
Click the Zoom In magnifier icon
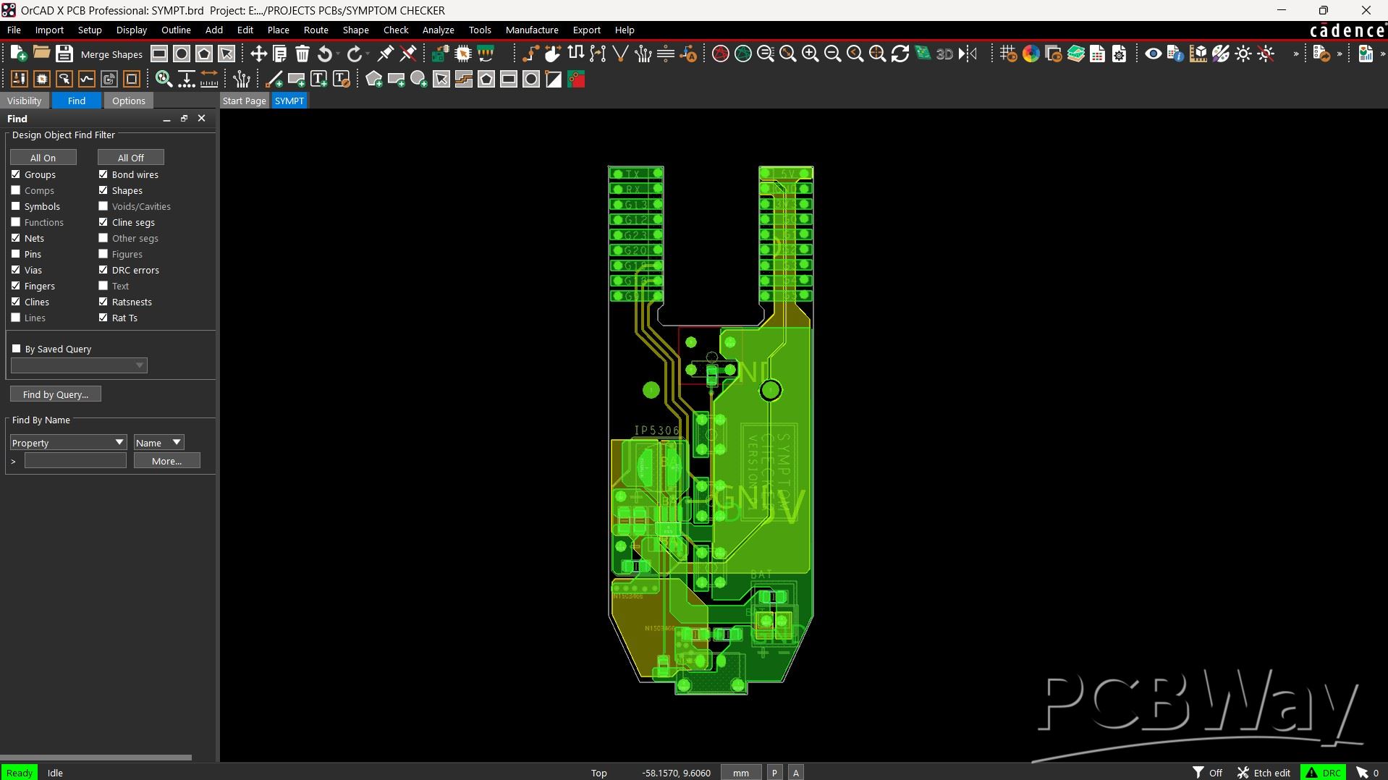pos(810,54)
